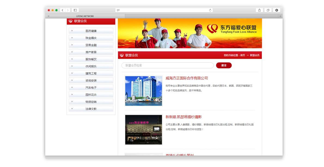Select 建筑工程 in sidebar
Screen dimensions: 324x167
click(x=91, y=73)
